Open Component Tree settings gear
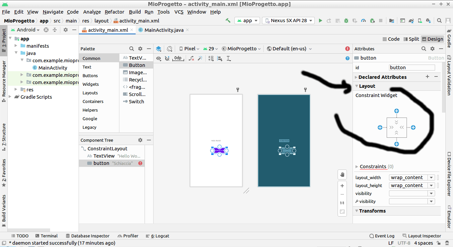Screen dimensions: 453x247 click(x=140, y=140)
